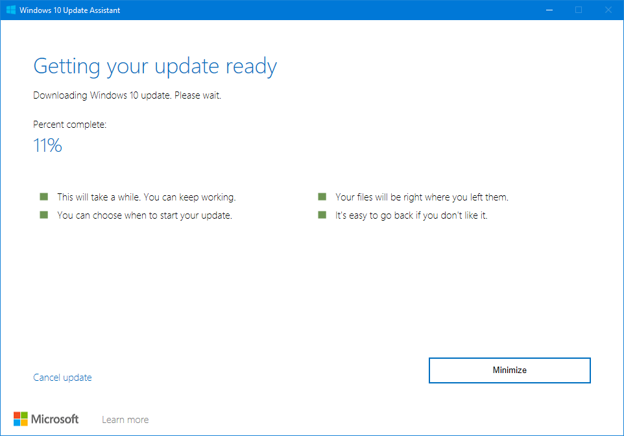Click the Microsoft wordmark text
Screen dimensions: 624x436
click(x=54, y=418)
